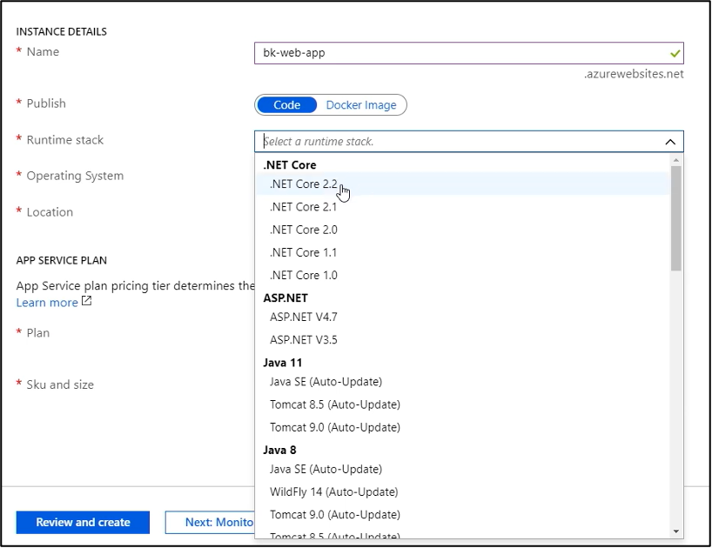Pick Tomcat 8.5 under Java 11

(x=334, y=404)
